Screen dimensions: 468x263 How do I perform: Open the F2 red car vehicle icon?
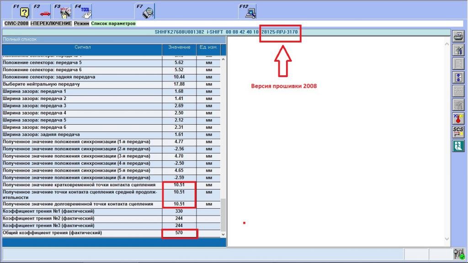click(45, 12)
